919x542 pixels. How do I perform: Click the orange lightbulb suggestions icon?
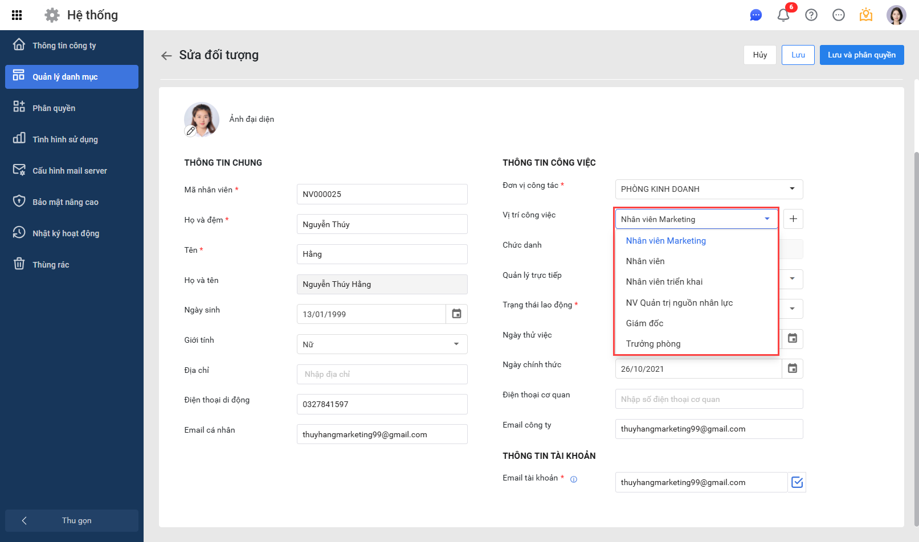(866, 15)
